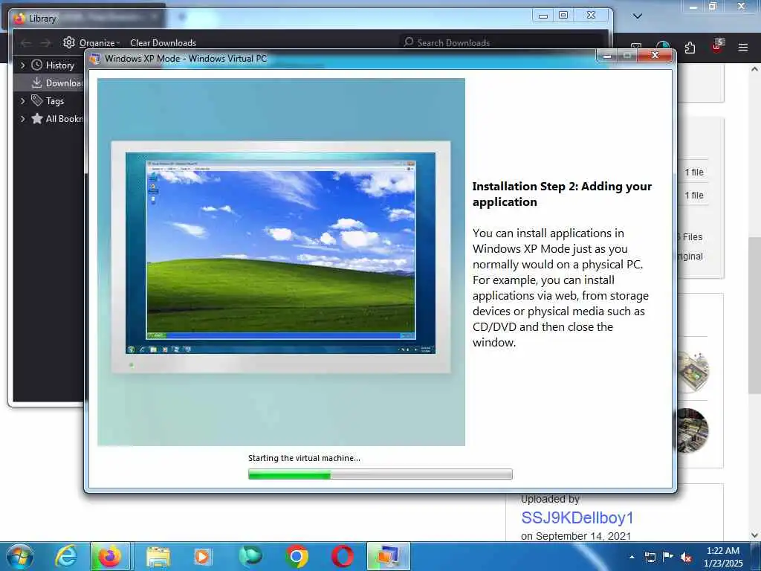The image size is (761, 571).
Task: Click the 'Windows XP Mode - Windows Virtual PC' title
Action: [x=185, y=58]
